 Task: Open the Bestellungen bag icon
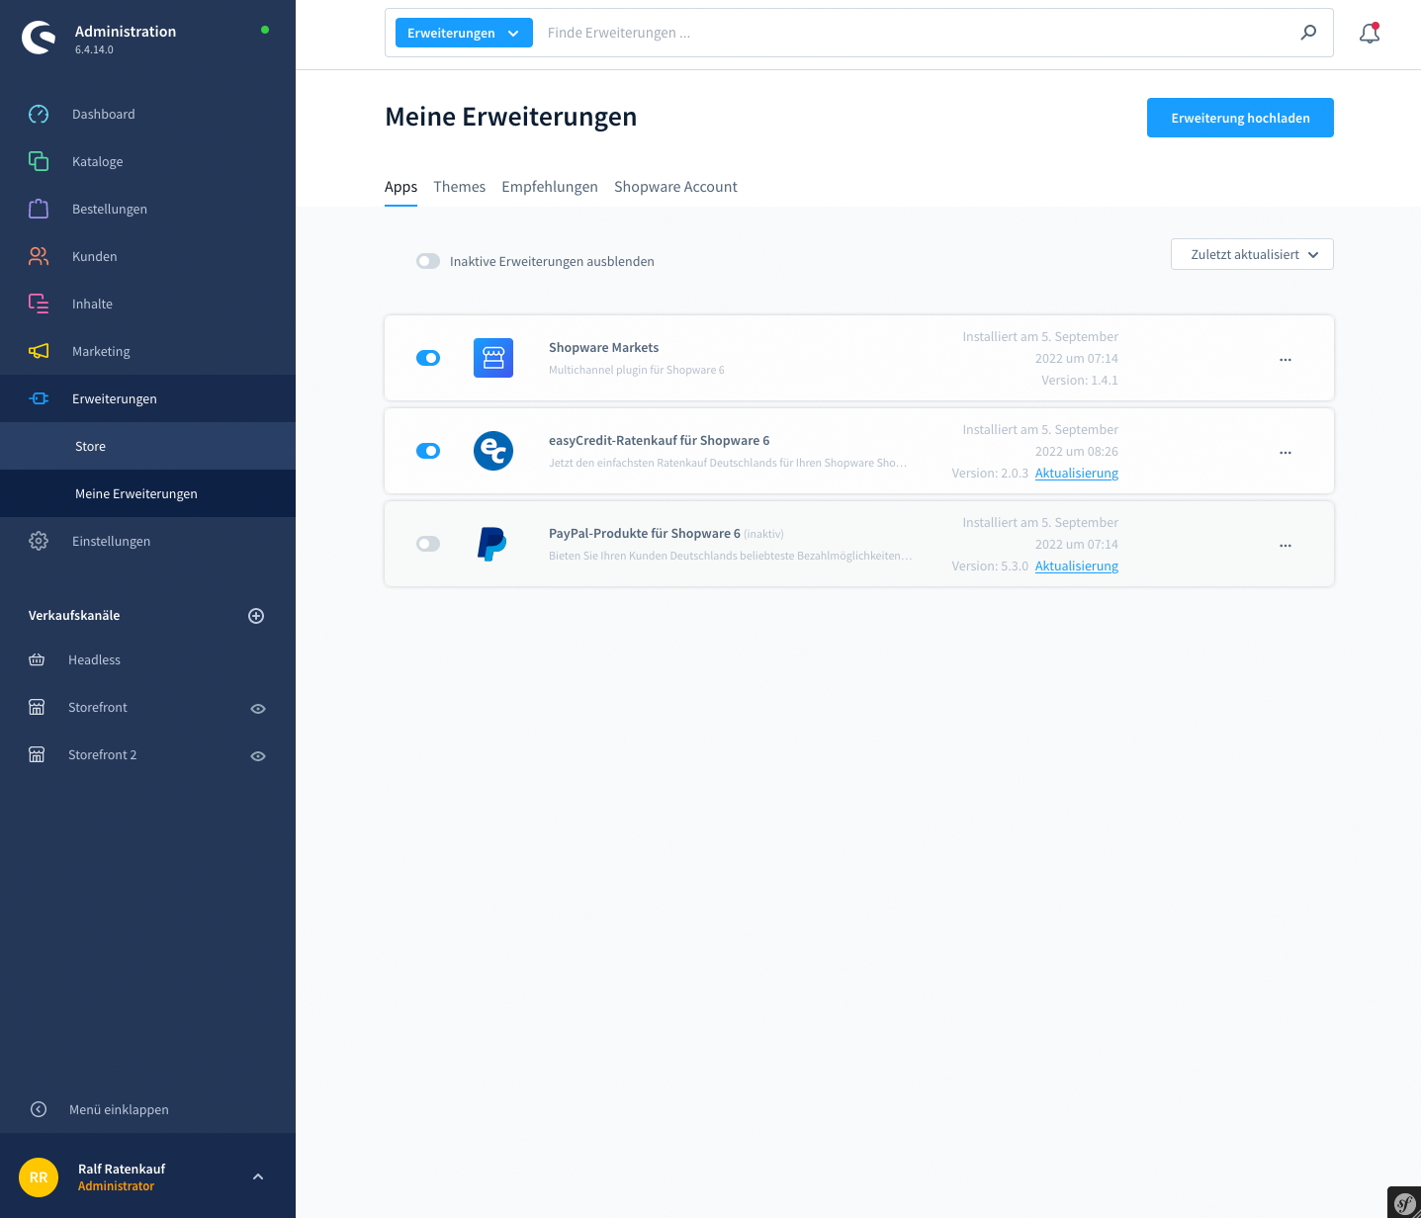[39, 209]
